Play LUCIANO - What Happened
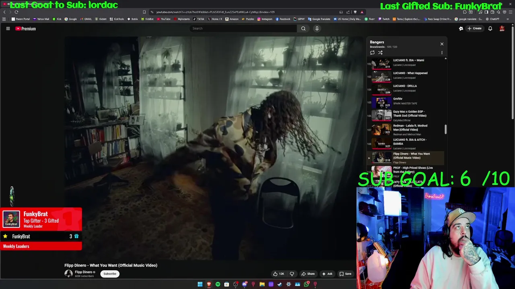The image size is (515, 289). coord(405,75)
